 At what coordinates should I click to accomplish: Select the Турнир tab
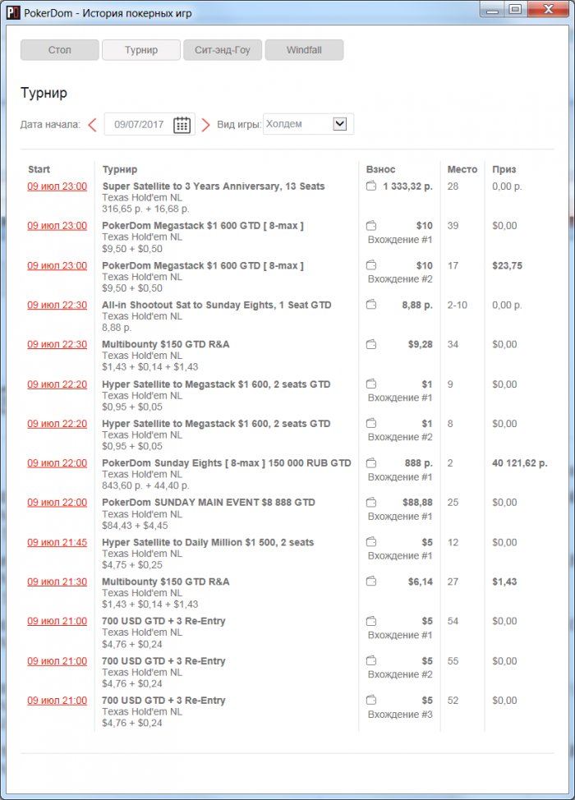(x=141, y=50)
